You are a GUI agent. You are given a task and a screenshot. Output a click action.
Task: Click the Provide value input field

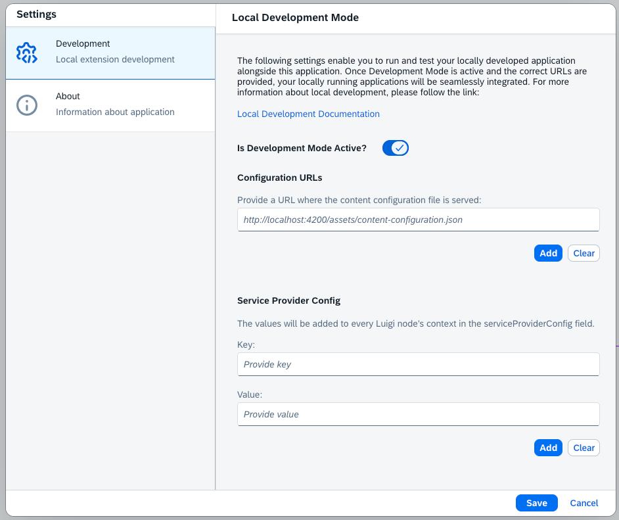point(419,414)
